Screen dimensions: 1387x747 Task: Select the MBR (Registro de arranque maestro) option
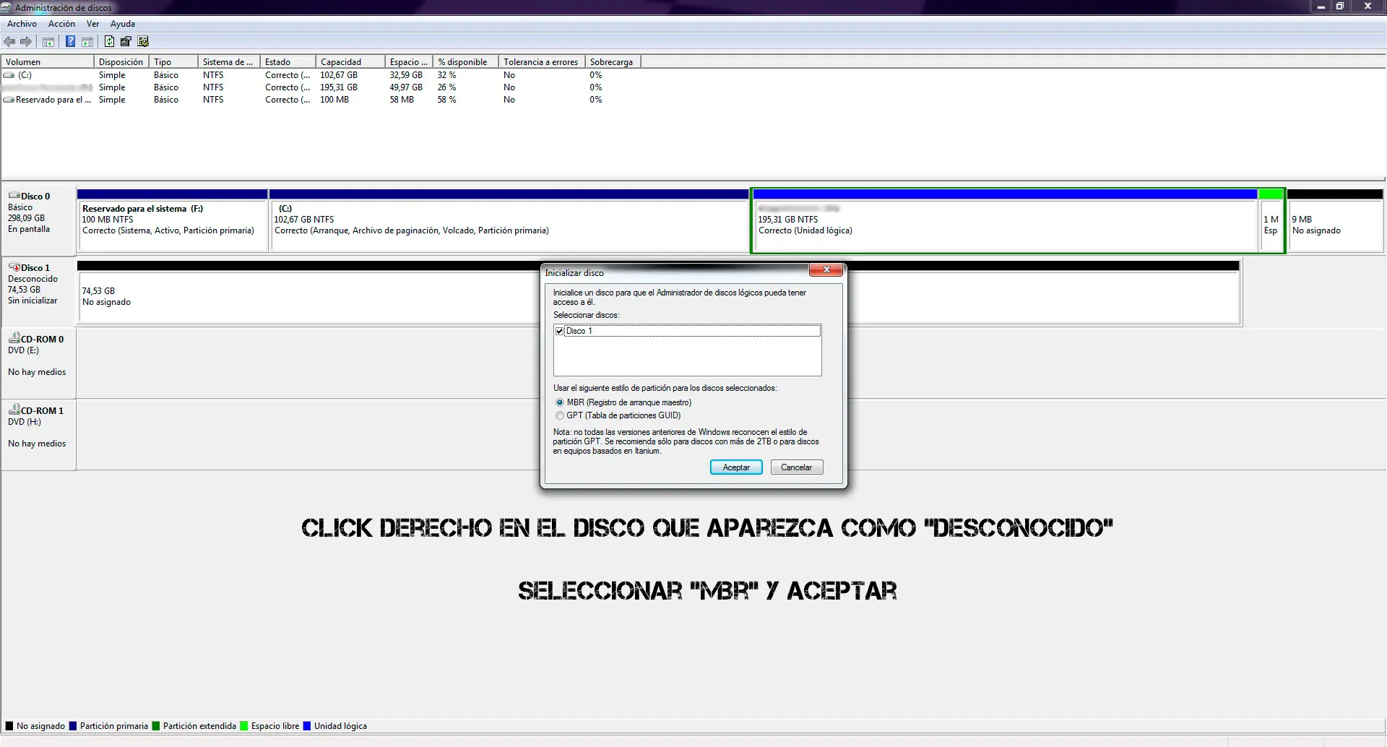(x=560, y=402)
